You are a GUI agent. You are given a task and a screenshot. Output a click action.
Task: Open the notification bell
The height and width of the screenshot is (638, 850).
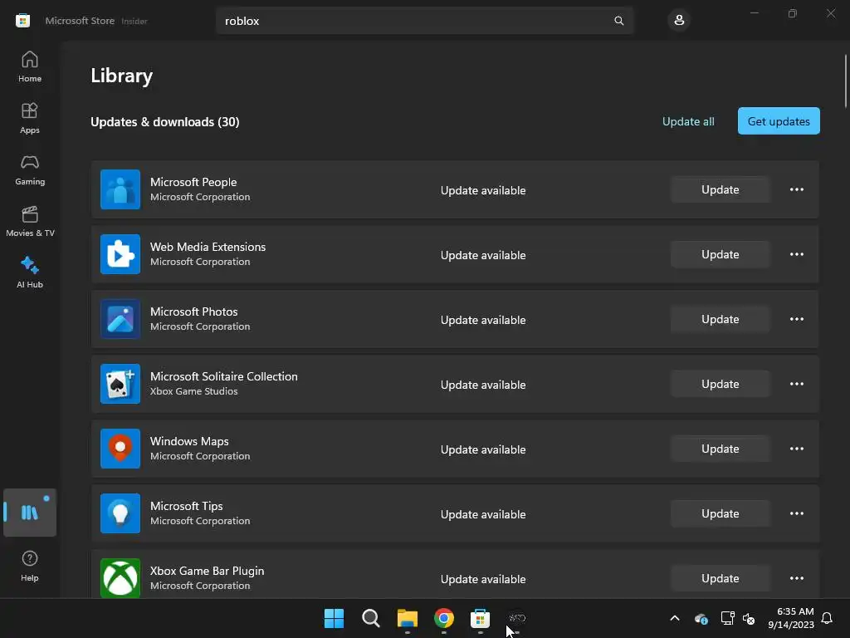click(827, 618)
